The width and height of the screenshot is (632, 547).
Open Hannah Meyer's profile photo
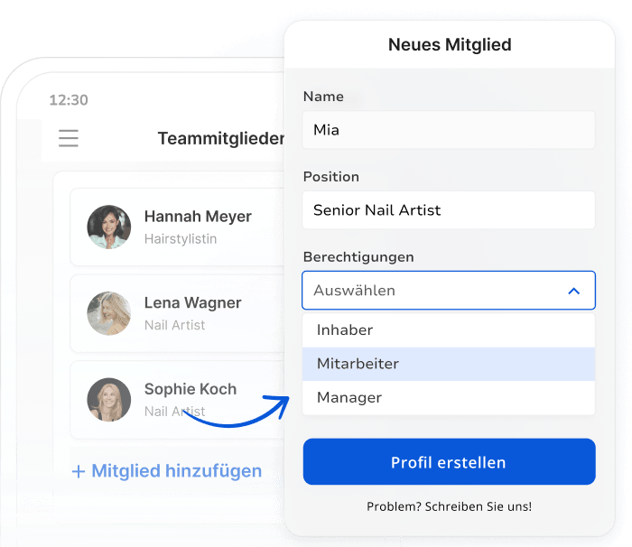tap(109, 227)
